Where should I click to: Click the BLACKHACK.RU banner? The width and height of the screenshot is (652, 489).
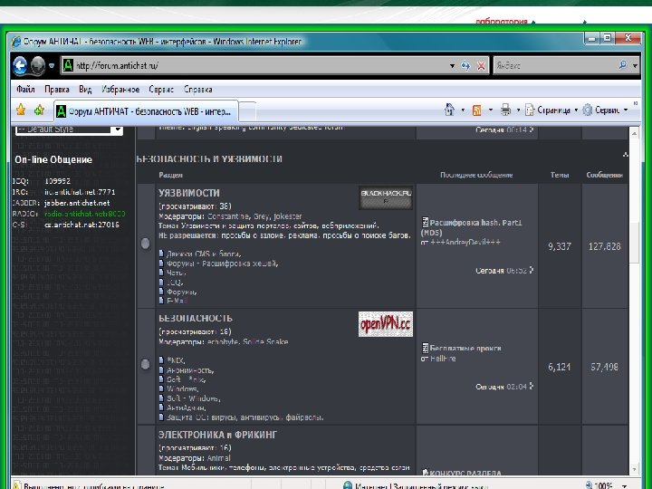coord(386,197)
